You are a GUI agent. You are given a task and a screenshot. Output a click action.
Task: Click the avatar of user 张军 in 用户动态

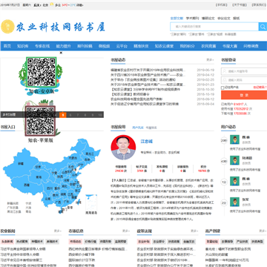pyautogui.click(x=234, y=202)
